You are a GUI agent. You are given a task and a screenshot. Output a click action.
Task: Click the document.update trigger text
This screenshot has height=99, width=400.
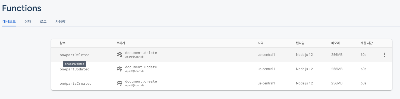[141, 67]
